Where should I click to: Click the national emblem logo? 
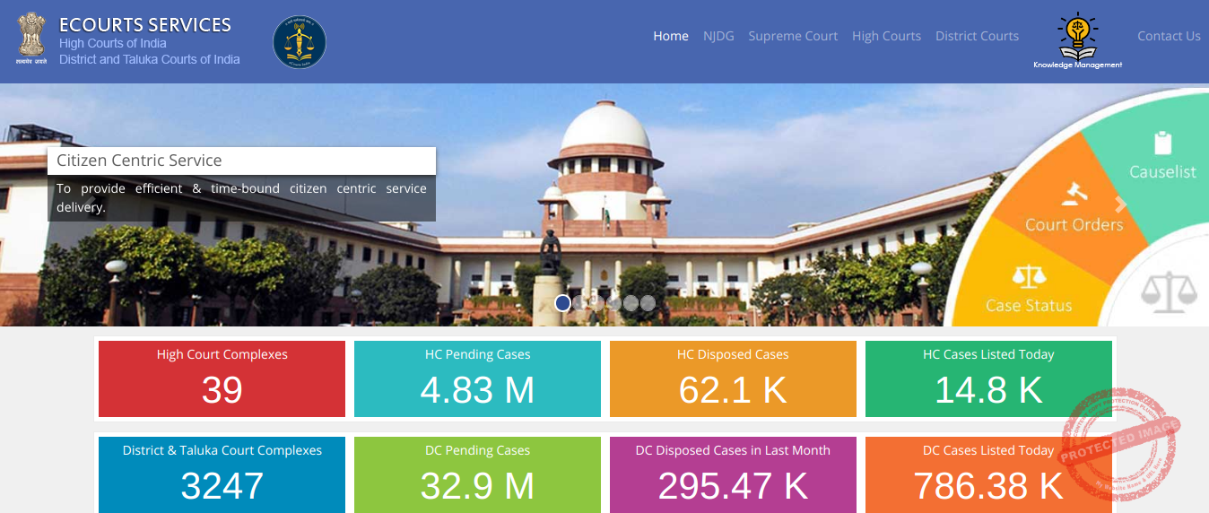click(x=31, y=36)
